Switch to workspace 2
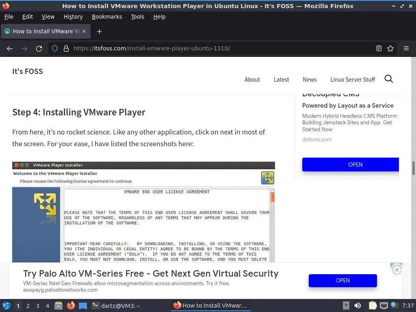This screenshot has width=416, height=312. pos(28,306)
